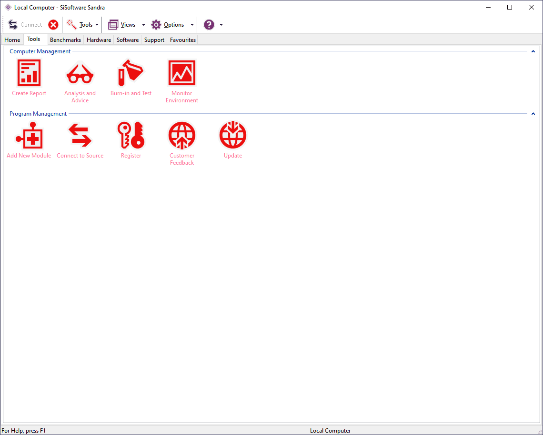The width and height of the screenshot is (543, 435).
Task: Click the Sandra app icon in title bar
Action: click(8, 7)
